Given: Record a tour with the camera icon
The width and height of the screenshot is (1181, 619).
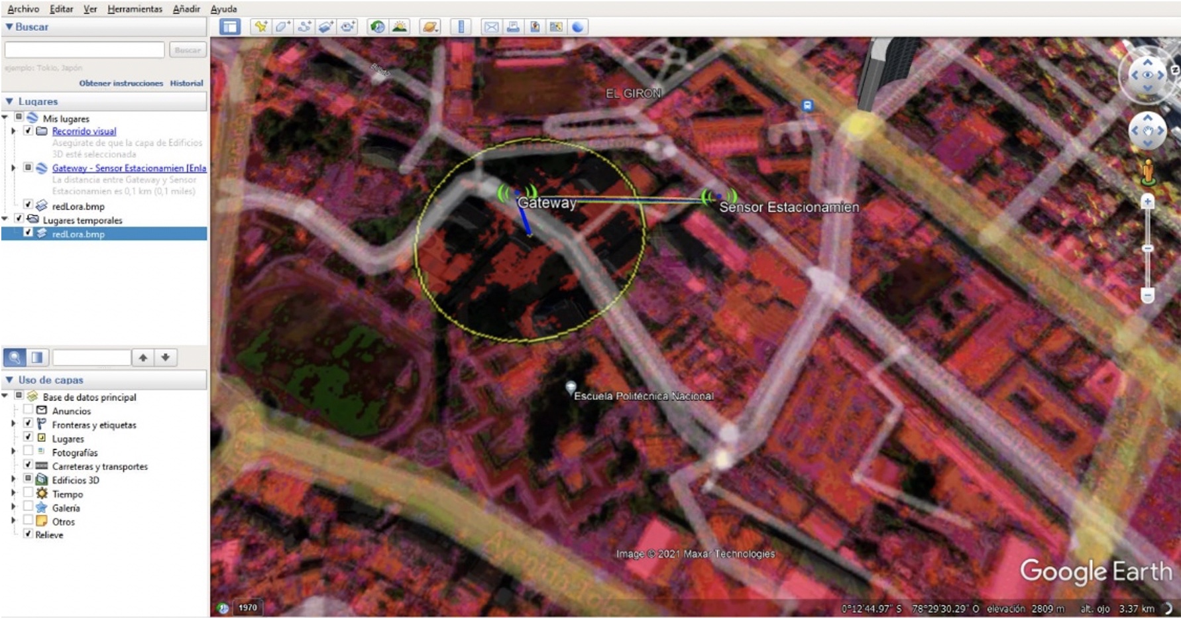Looking at the screenshot, I should tap(348, 27).
